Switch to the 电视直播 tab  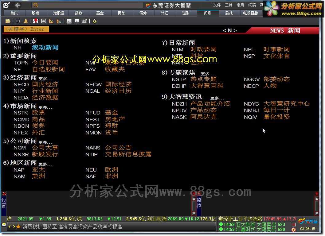click(250, 13)
